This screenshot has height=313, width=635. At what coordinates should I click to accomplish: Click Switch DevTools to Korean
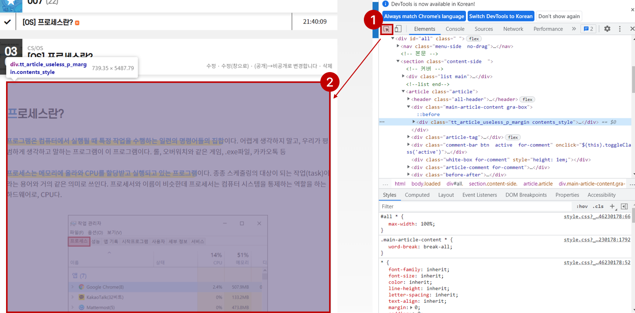click(501, 16)
